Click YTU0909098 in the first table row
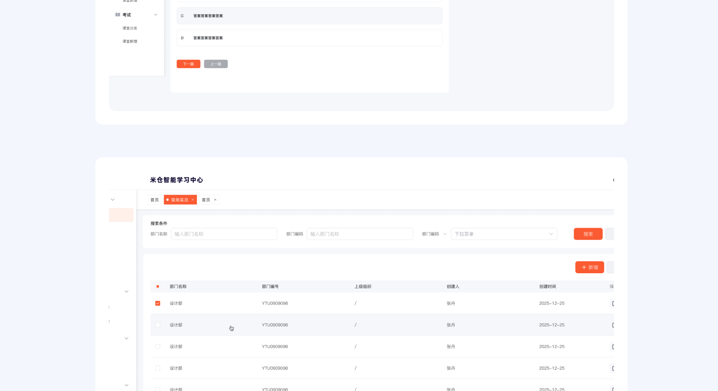 (x=275, y=303)
